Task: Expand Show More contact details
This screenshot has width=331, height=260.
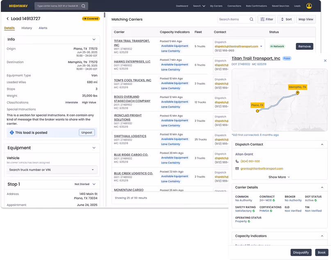Action: [x=279, y=177]
